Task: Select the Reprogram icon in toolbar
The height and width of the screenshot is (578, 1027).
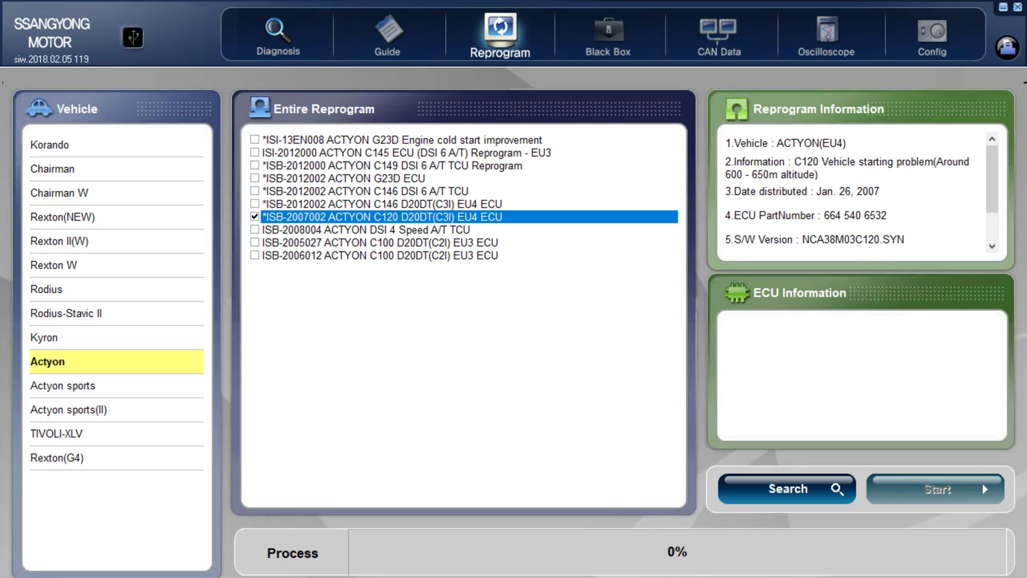Action: click(500, 29)
